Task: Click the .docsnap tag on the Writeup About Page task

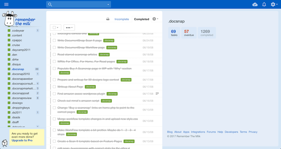Action: (x=90, y=87)
